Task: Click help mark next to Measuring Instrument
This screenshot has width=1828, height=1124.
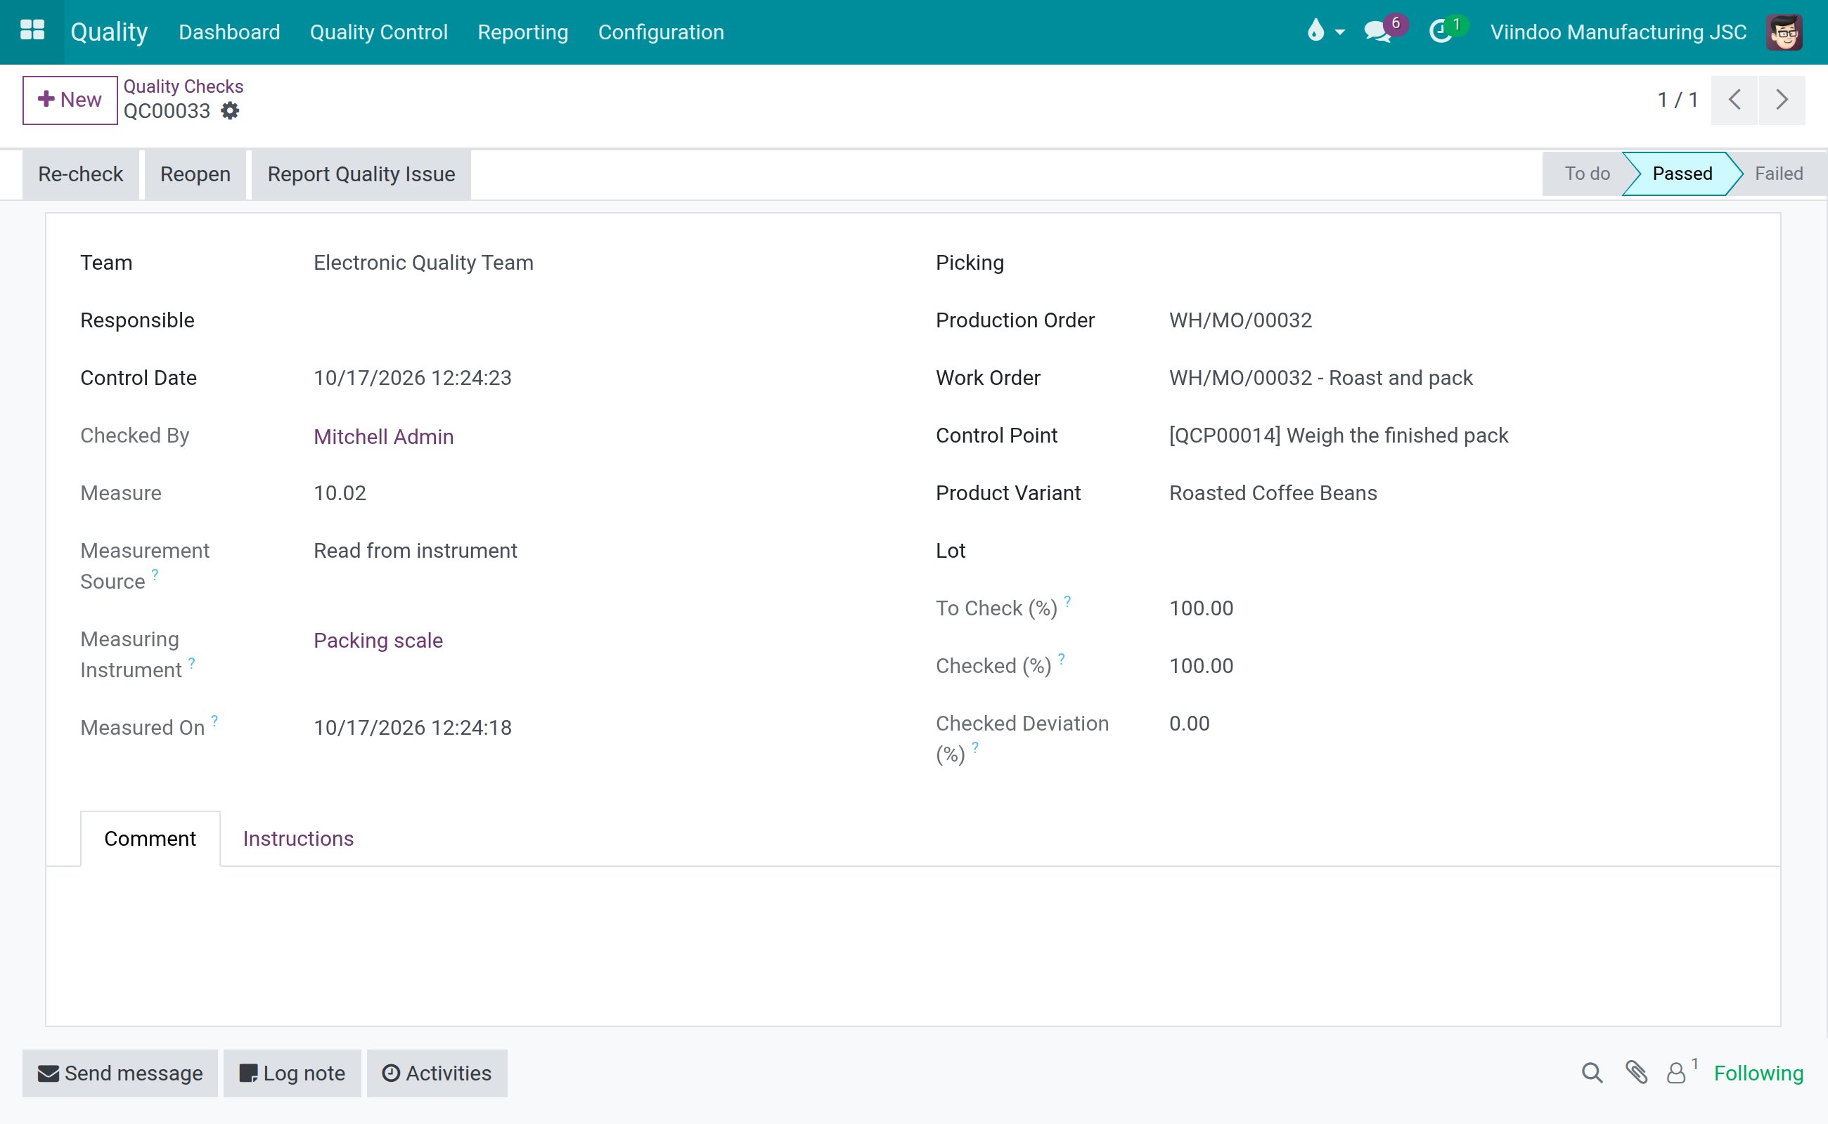Action: pyautogui.click(x=191, y=662)
